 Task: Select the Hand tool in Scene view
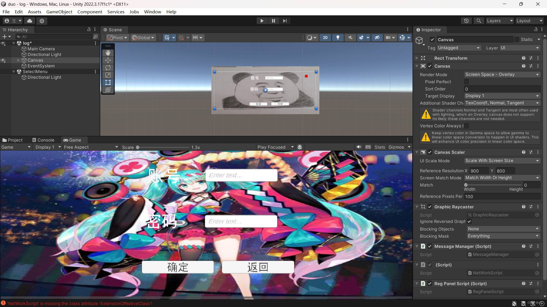pos(108,53)
